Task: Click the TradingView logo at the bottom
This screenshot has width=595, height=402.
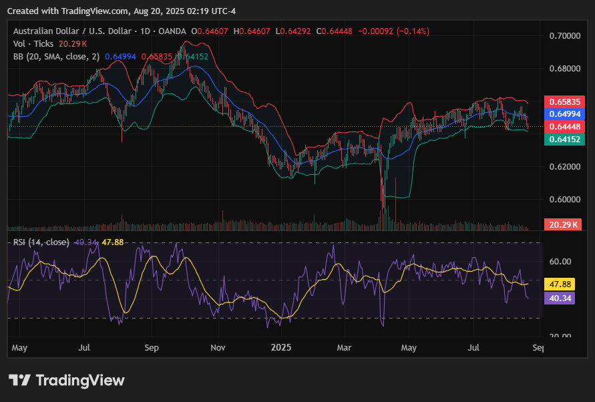Action: point(67,381)
